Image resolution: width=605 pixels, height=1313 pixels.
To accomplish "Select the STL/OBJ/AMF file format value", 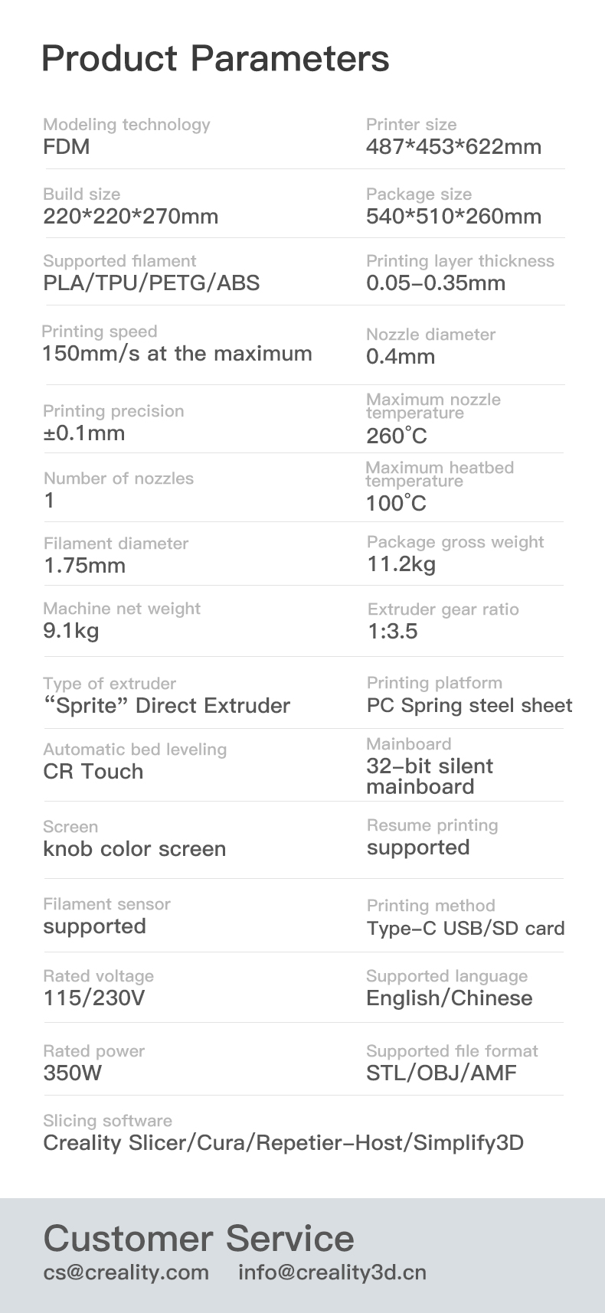I will coord(441,1073).
